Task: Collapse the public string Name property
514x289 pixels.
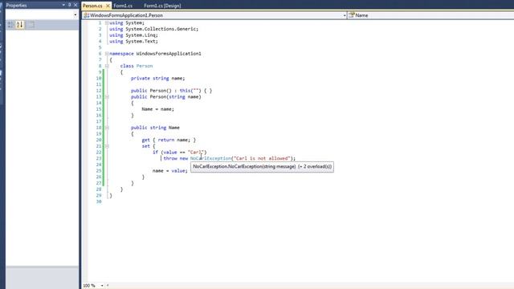Action: click(x=107, y=128)
